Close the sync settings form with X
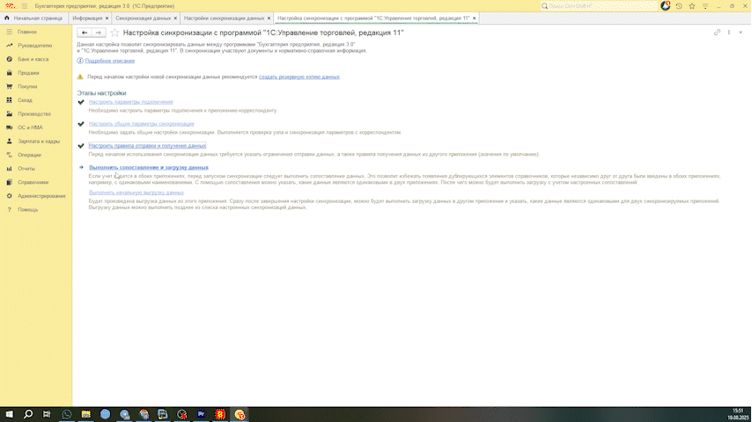Viewport: 752px width, 422px height. click(741, 33)
